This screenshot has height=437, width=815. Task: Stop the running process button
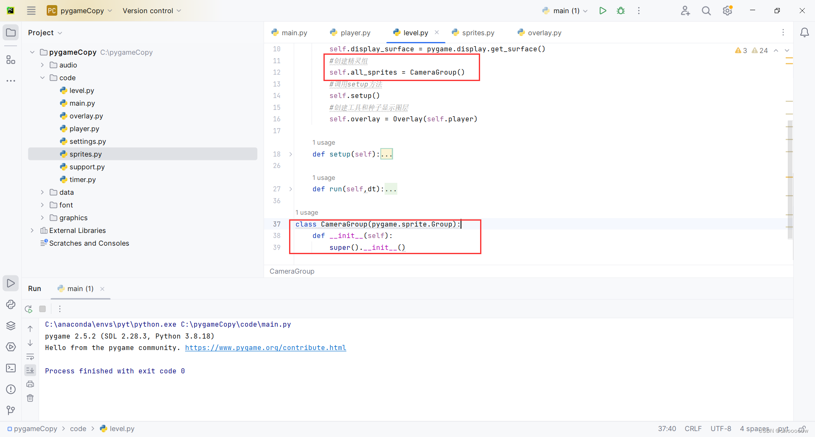pos(42,309)
